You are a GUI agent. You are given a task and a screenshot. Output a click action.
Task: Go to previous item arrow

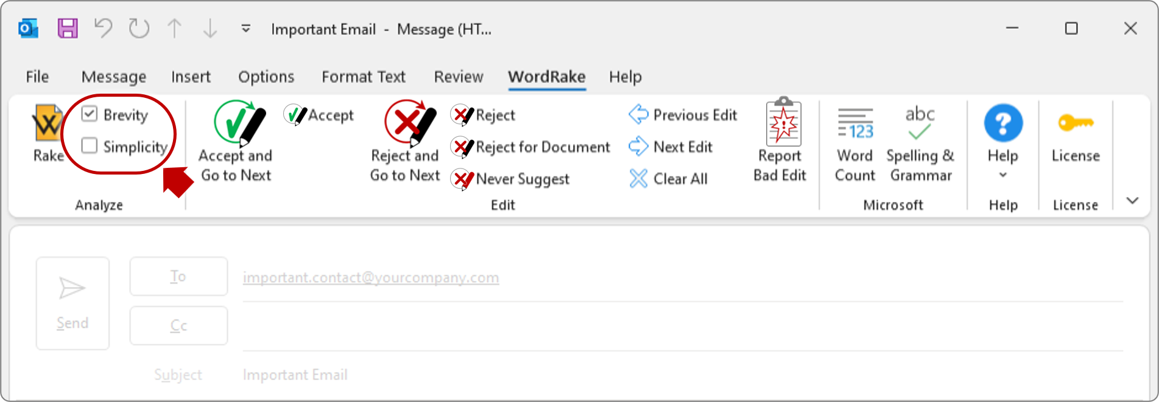(x=175, y=29)
